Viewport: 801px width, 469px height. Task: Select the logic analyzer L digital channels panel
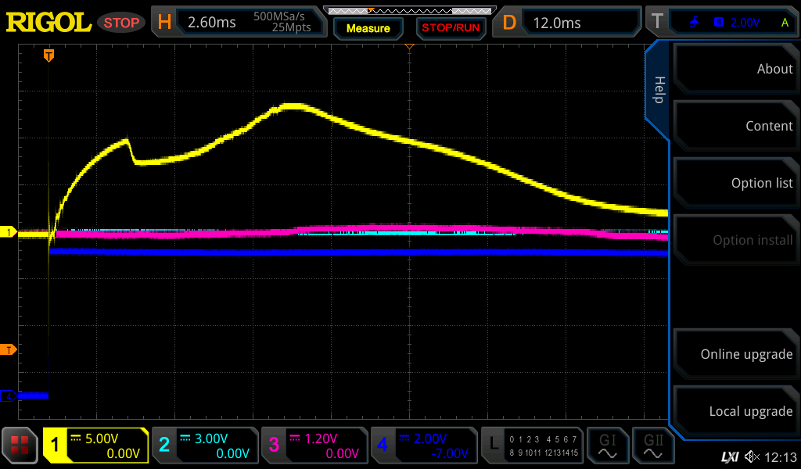pos(533,446)
